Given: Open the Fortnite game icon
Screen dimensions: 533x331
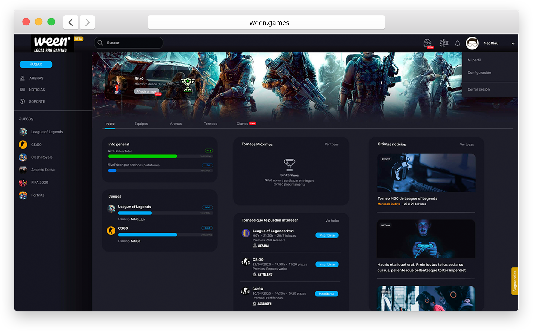Looking at the screenshot, I should (23, 195).
